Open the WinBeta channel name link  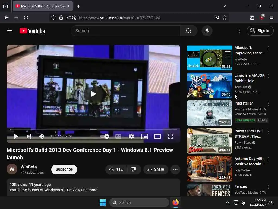pos(29,167)
